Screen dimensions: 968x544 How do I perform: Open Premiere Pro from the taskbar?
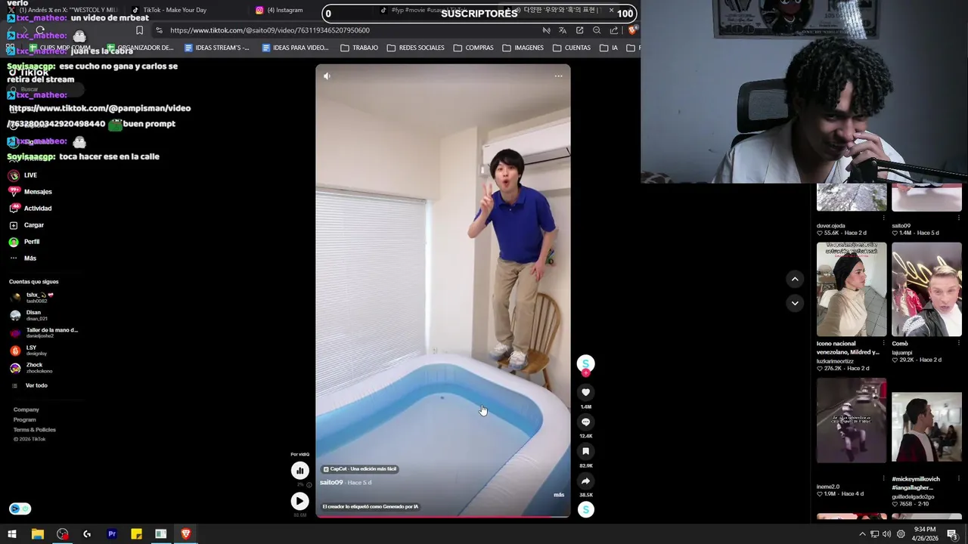[112, 534]
